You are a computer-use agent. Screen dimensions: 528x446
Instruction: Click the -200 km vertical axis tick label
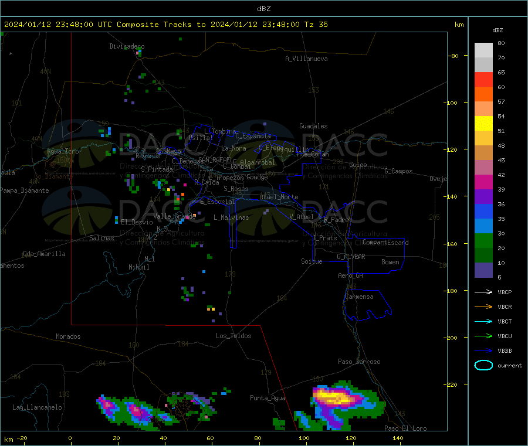coord(451,338)
